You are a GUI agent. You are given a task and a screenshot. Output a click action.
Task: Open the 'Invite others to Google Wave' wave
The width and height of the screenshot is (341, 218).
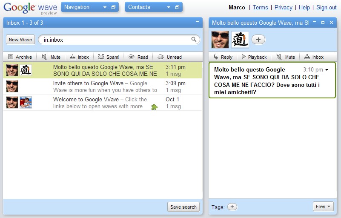[x=103, y=86]
